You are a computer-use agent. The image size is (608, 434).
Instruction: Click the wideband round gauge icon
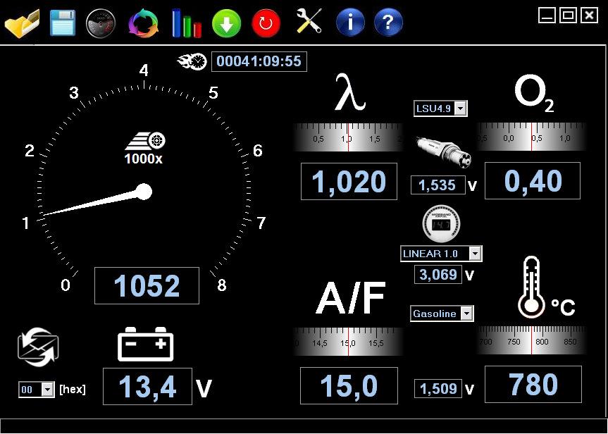coord(441,225)
